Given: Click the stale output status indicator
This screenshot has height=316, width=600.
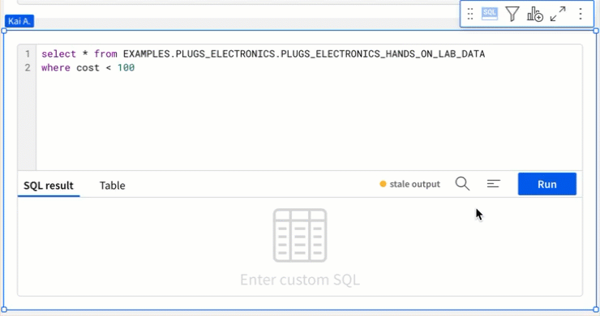Looking at the screenshot, I should [409, 184].
